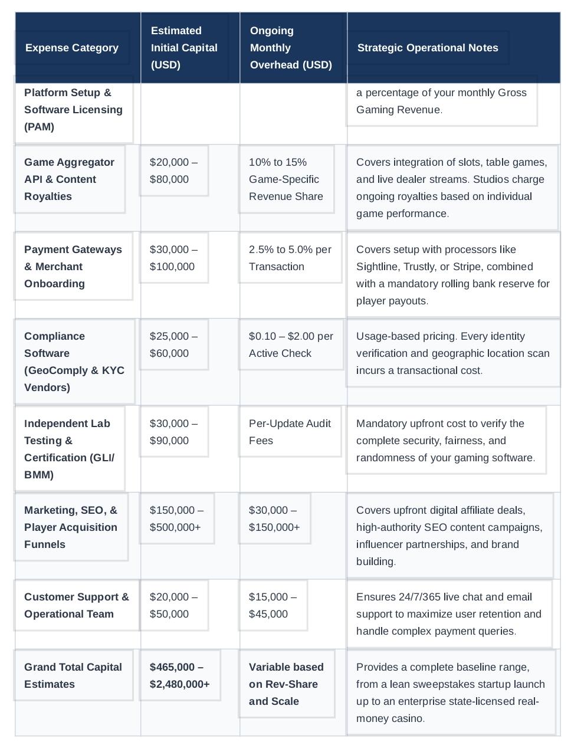Screen dimensions: 571x755
Task: Click the Platform Setup & Software Licensing cell
Action: (74, 109)
